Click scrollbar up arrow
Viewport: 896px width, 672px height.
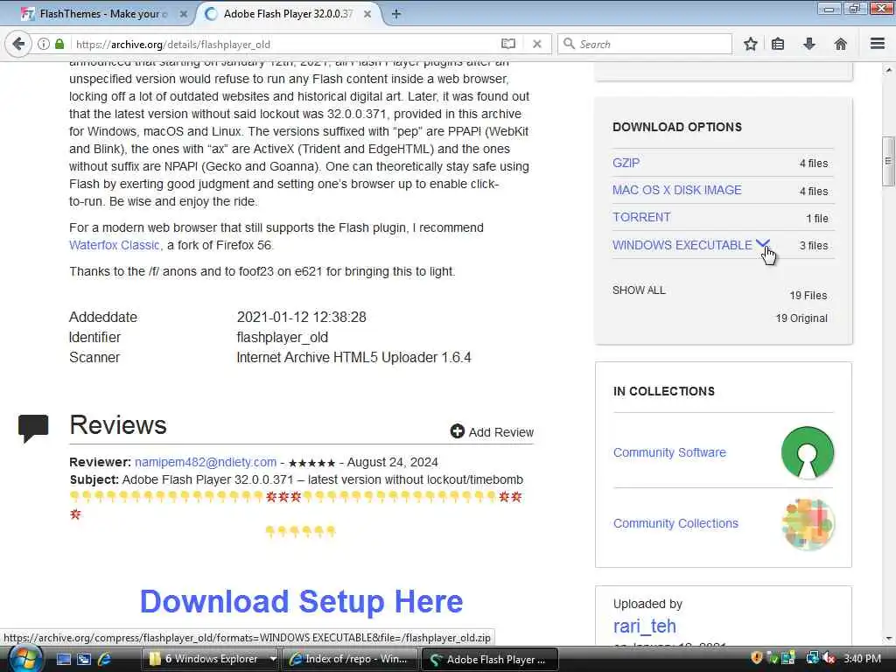point(888,70)
